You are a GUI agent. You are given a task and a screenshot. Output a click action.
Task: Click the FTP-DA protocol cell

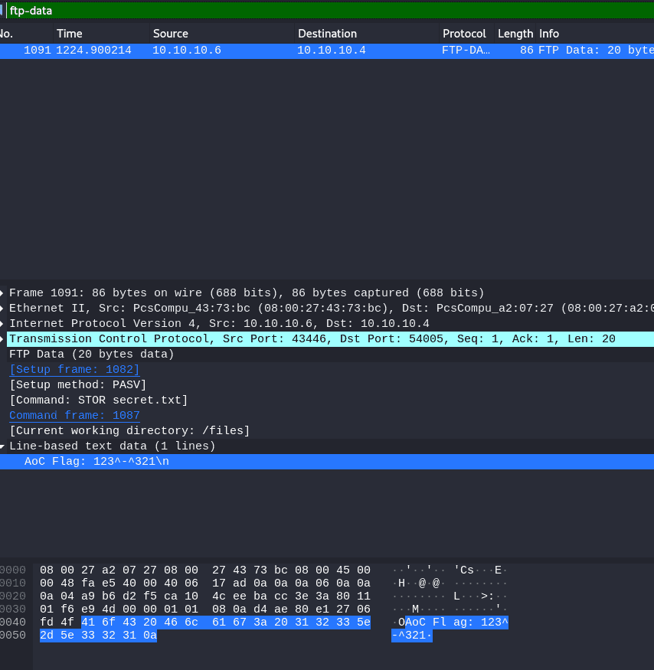tap(466, 51)
